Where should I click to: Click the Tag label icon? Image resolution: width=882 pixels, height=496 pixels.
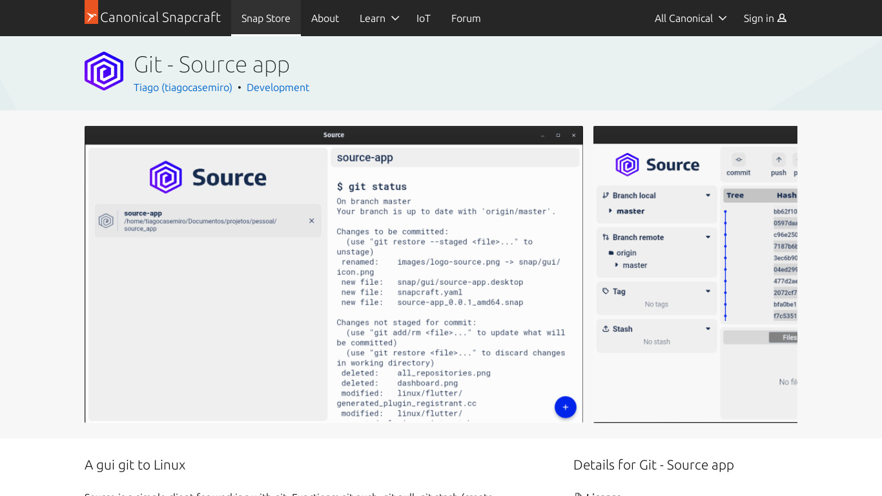pos(606,292)
